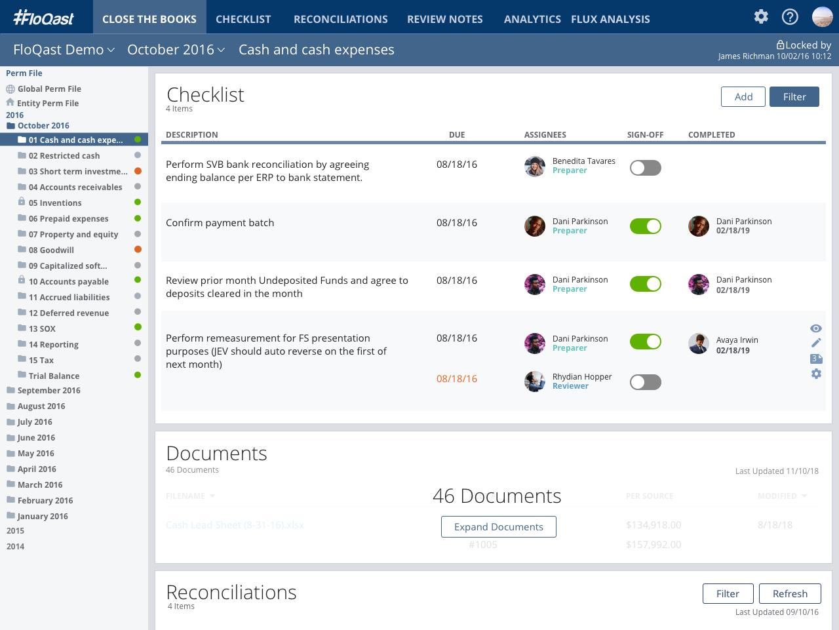Screen dimensions: 839x630
Task: Click the Reconciliations Filter button
Action: (x=728, y=593)
